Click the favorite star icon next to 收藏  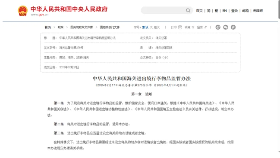tap(193, 27)
